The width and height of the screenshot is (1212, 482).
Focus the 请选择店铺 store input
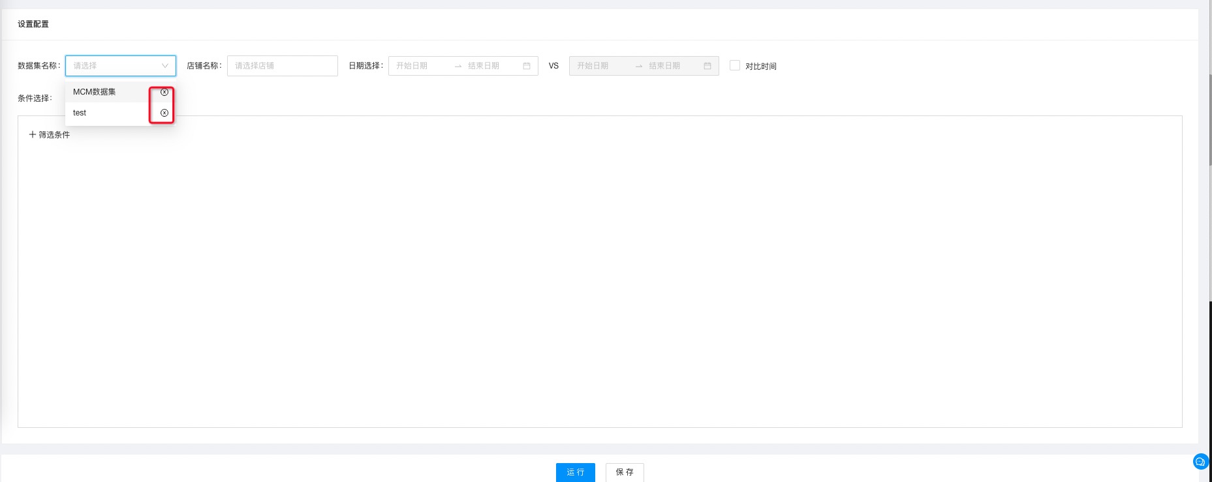(x=283, y=66)
